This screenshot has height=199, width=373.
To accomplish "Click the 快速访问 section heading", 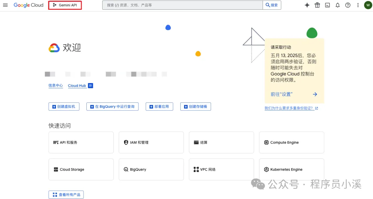I will click(60, 126).
